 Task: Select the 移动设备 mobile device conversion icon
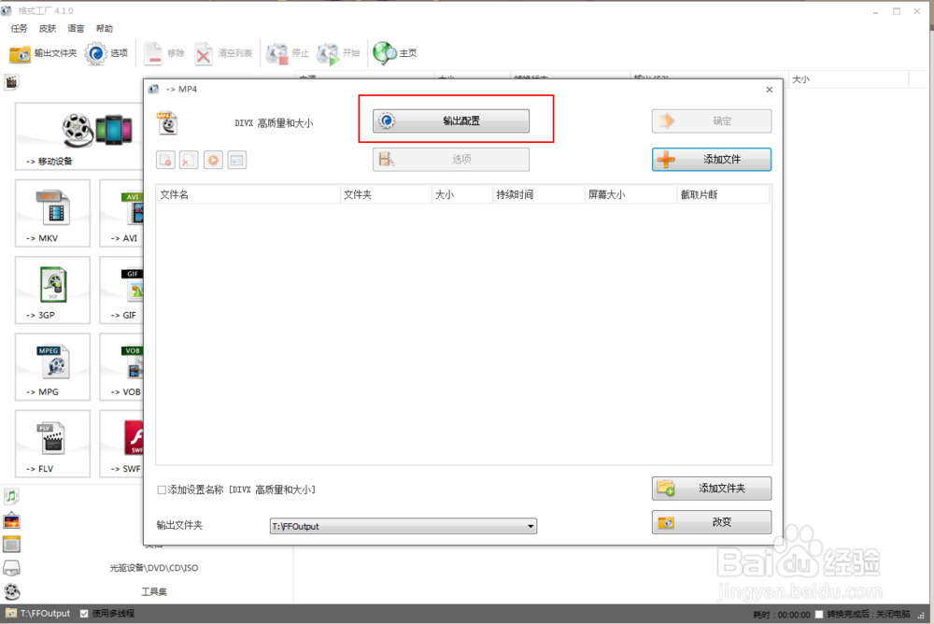(x=79, y=136)
